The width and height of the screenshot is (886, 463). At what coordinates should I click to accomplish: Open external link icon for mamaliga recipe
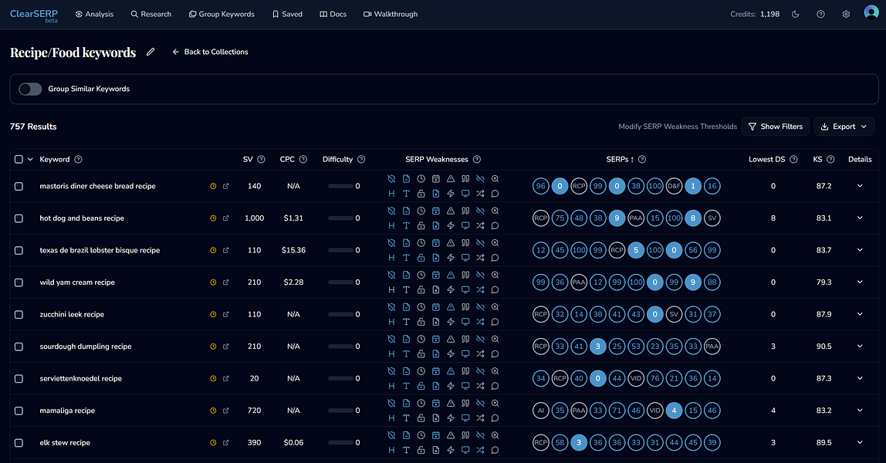226,411
